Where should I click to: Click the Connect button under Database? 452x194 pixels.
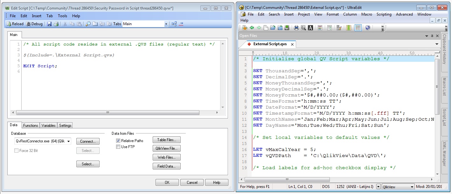[88, 141]
